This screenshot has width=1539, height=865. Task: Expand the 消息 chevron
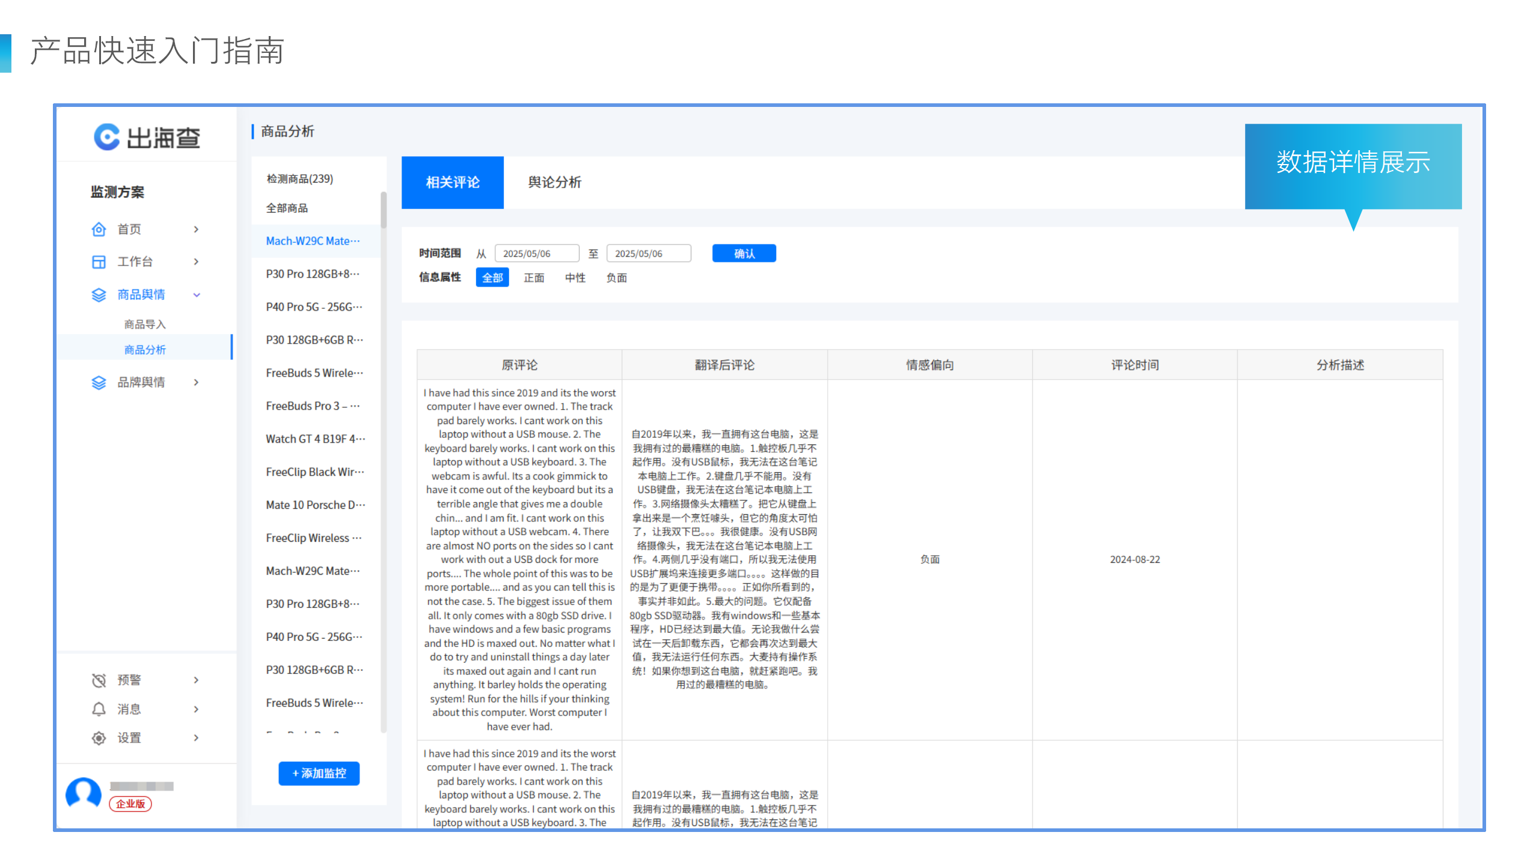(x=196, y=709)
